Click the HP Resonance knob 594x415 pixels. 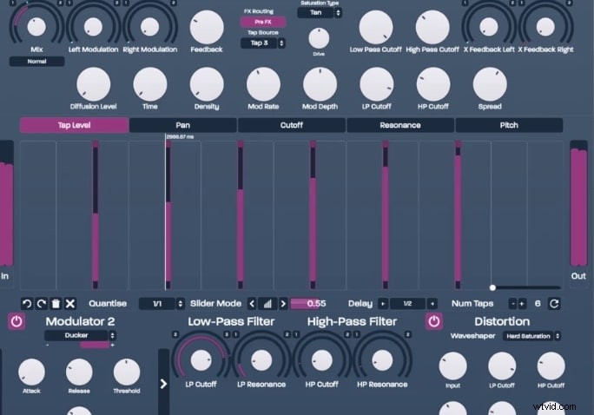[x=382, y=360]
